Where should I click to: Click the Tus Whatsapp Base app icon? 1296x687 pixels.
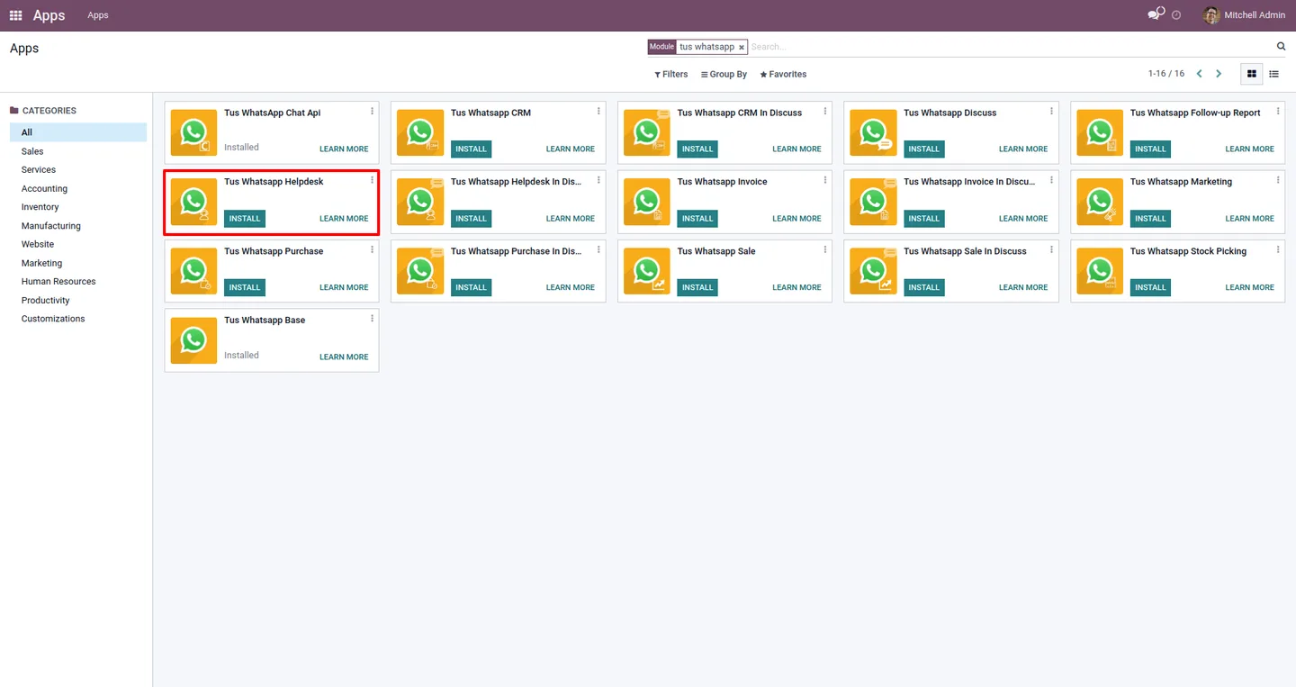(194, 340)
